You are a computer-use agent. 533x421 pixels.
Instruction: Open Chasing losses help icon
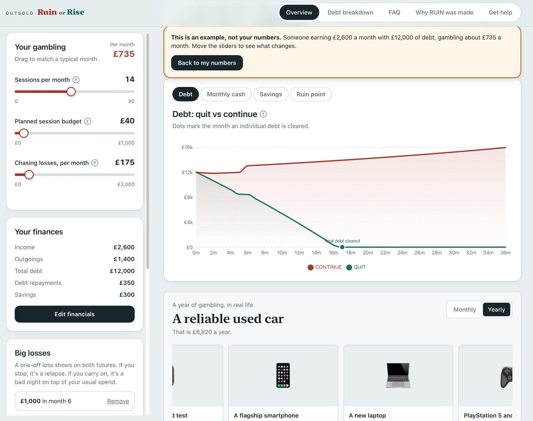[95, 163]
